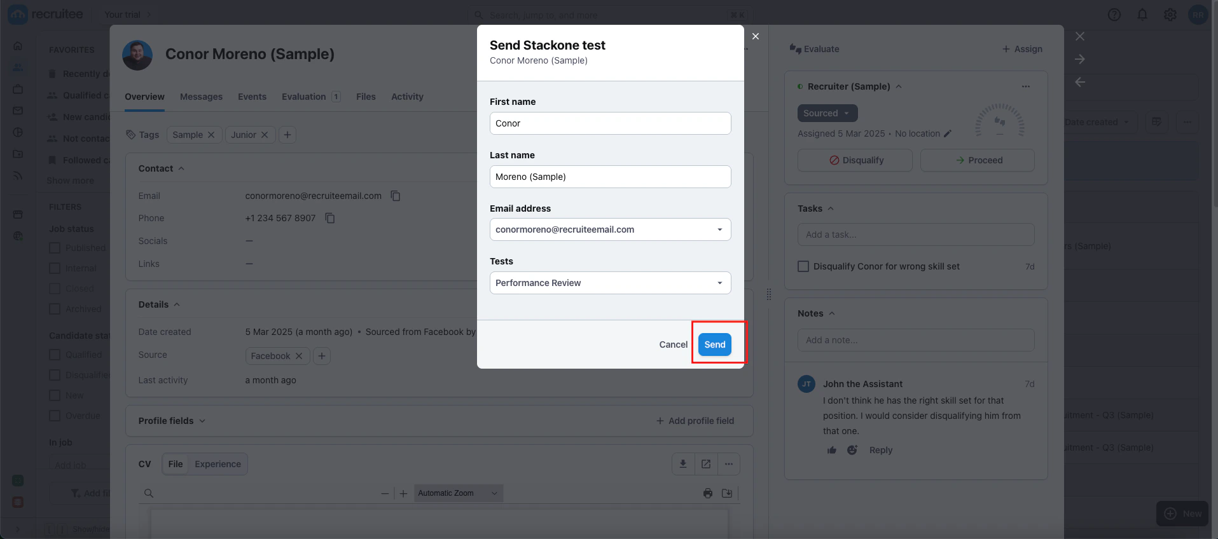Open the Tests dropdown showing Performance Review
1218x539 pixels.
pyautogui.click(x=610, y=283)
